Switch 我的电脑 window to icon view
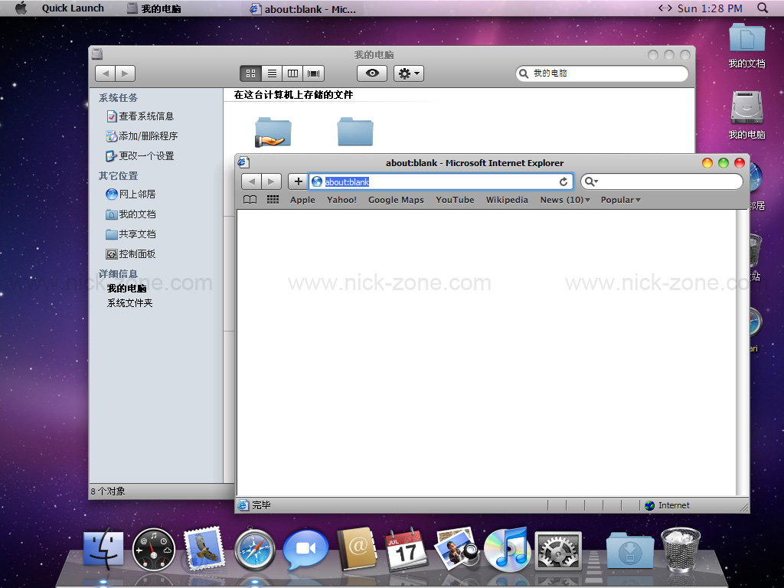Screen dimensions: 784x588 point(251,73)
